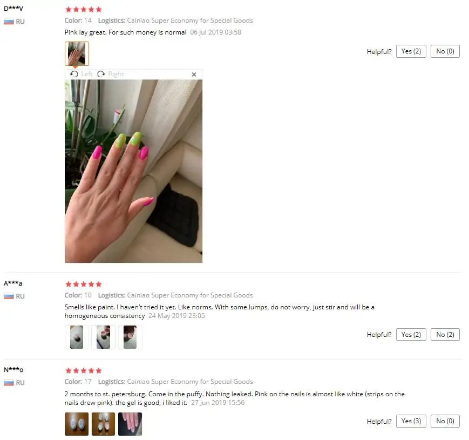Open N***o's second jars thumbnail
Viewport: 469px width, 440px height.
pos(104,424)
